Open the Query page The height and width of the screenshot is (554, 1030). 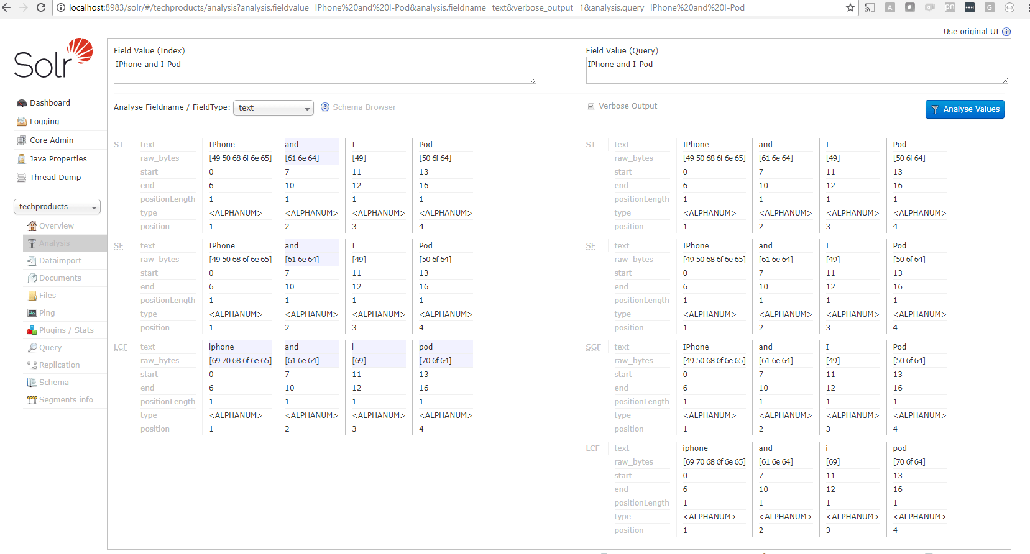point(50,348)
